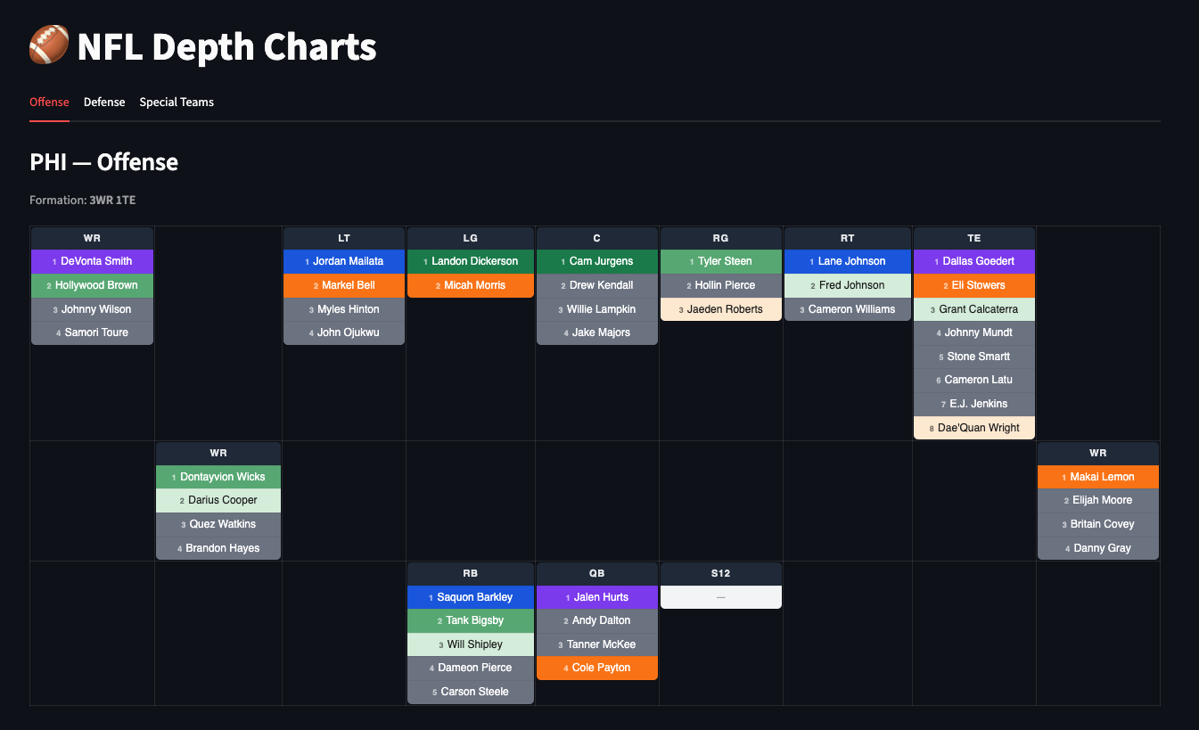Select Cam Jurgens at center
Screen dimensions: 1199x730
click(597, 261)
